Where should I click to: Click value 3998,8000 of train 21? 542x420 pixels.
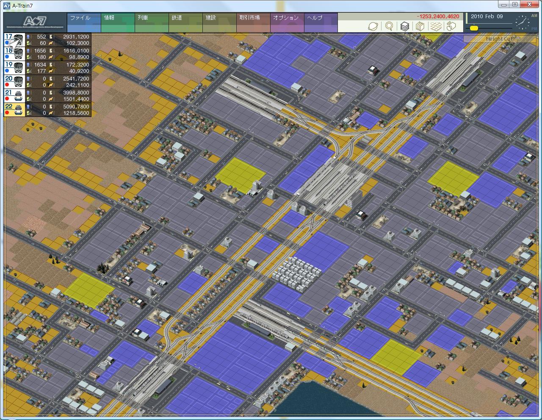76,93
